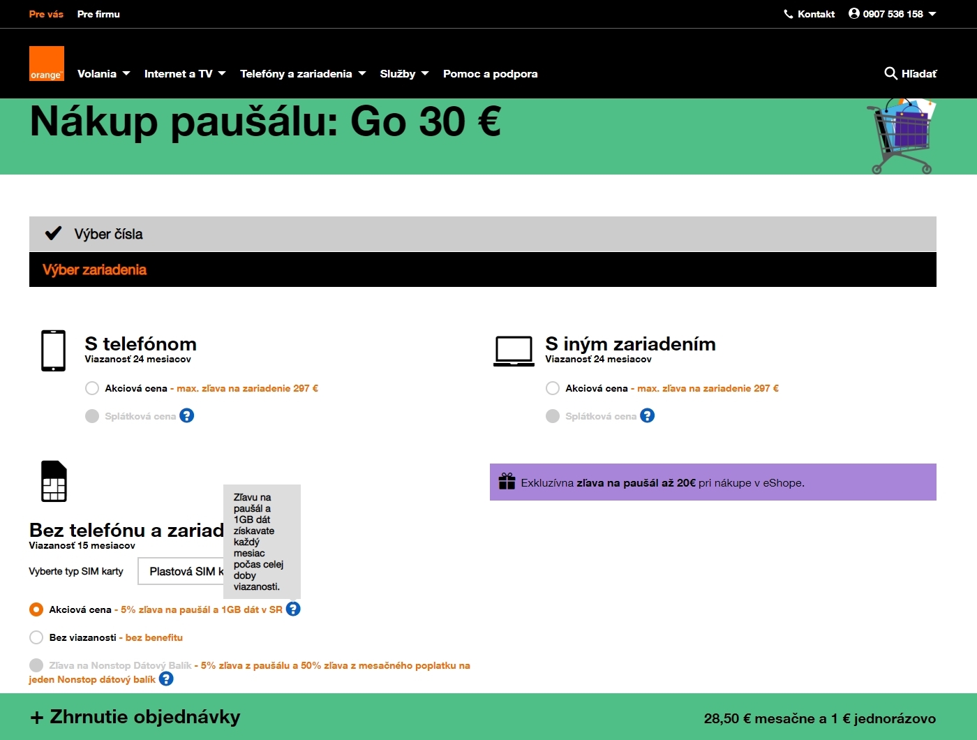Select Splátková cena under S telefónom

pos(92,416)
